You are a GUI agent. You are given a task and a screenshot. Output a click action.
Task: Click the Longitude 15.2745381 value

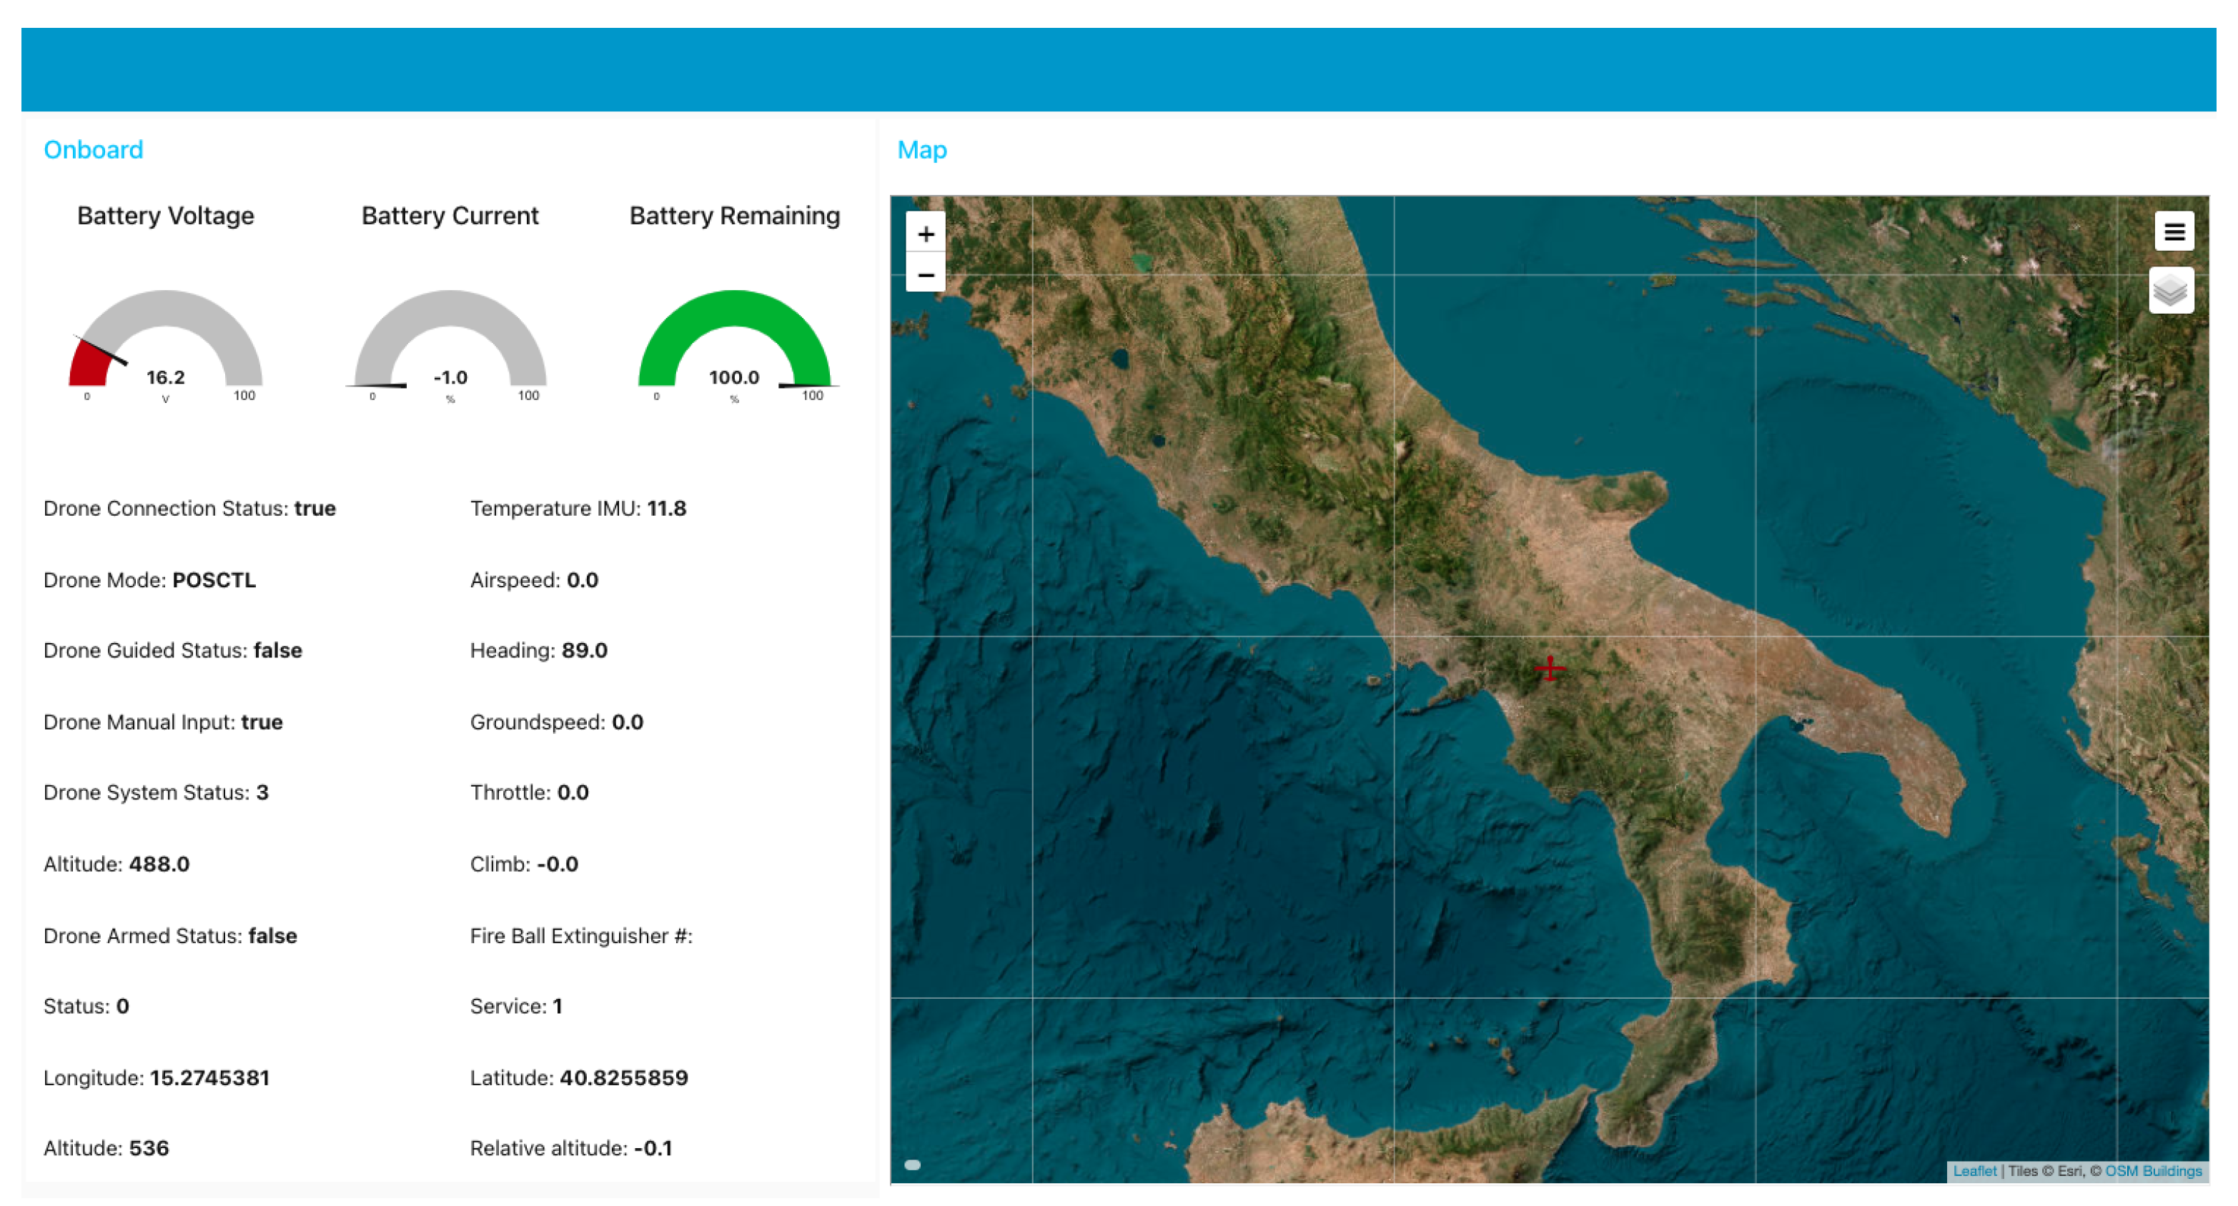(209, 1077)
